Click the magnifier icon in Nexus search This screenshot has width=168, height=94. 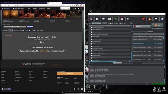(69, 8)
